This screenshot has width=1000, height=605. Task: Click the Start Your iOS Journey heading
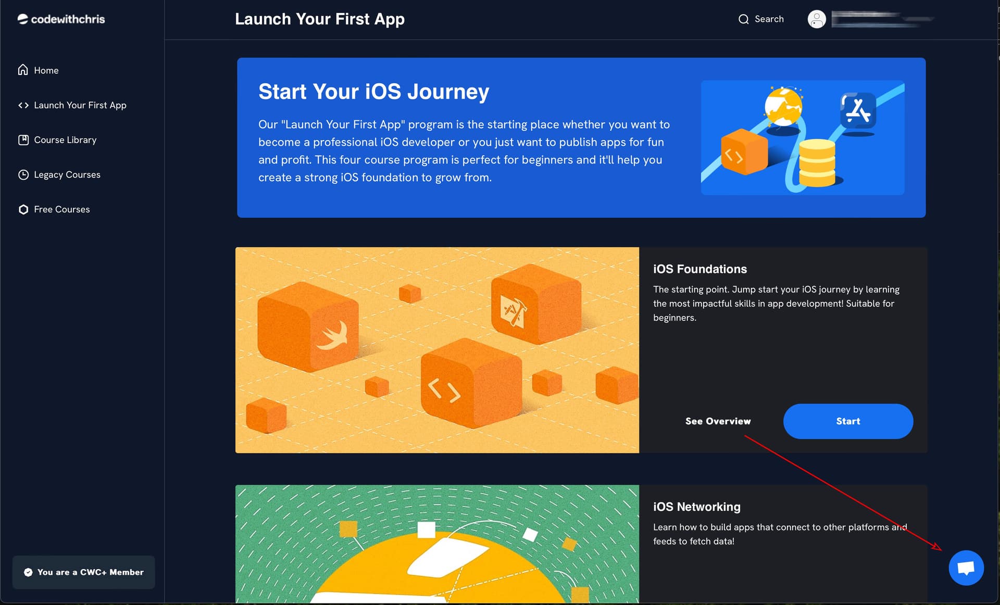tap(374, 92)
